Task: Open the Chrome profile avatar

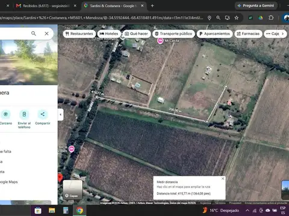Action: (286, 18)
